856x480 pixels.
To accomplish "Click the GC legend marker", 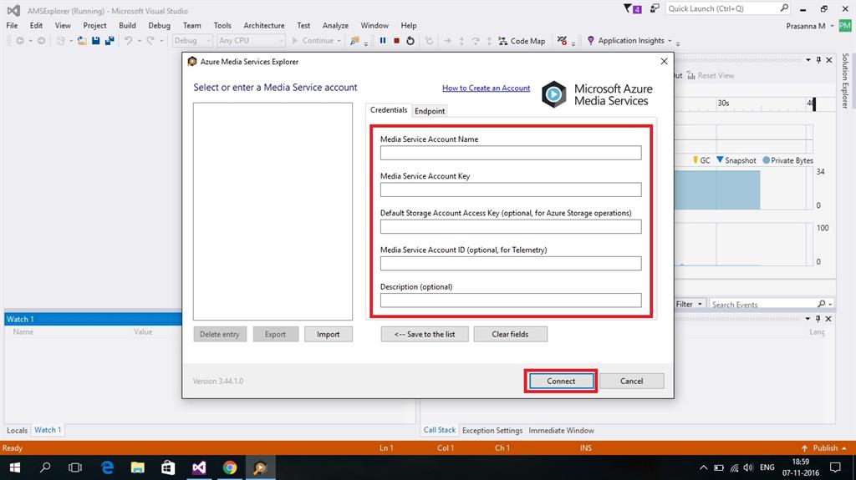I will [695, 159].
